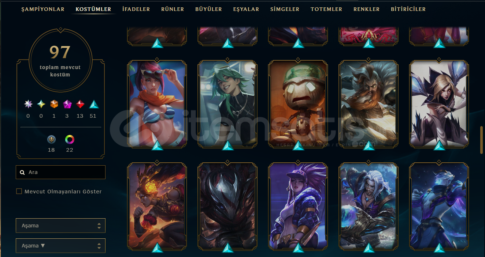
Task: Open the Aşama ▼ sort dropdown
Action: pos(60,246)
